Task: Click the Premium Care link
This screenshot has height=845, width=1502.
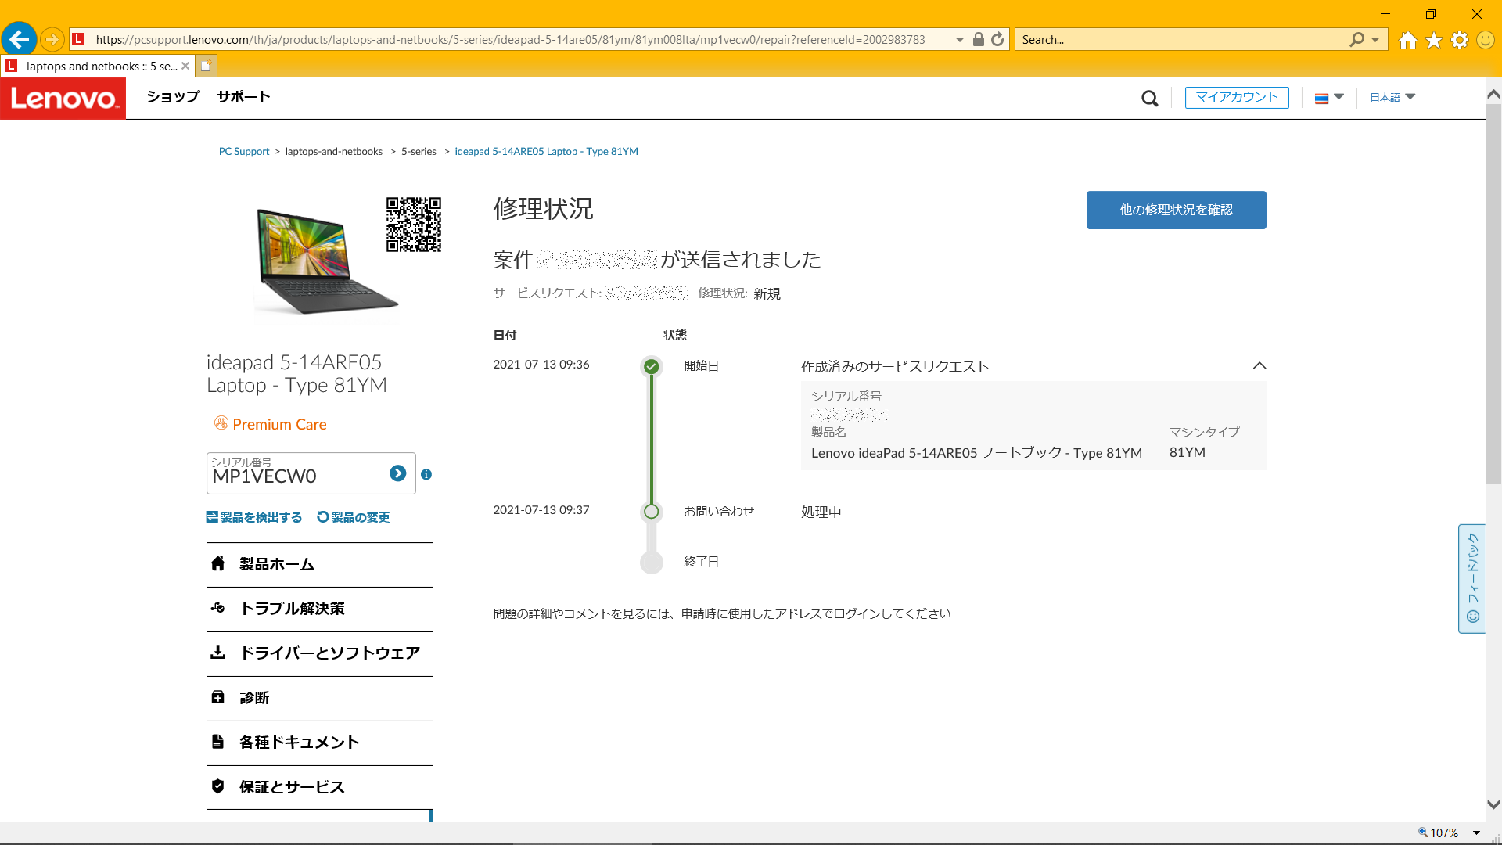Action: click(279, 424)
